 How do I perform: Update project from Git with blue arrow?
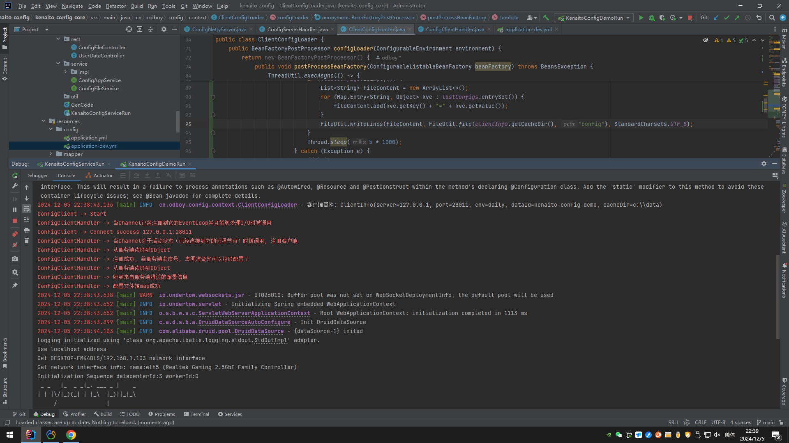click(716, 18)
